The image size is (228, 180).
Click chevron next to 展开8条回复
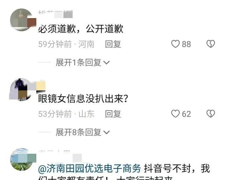[x=106, y=132]
